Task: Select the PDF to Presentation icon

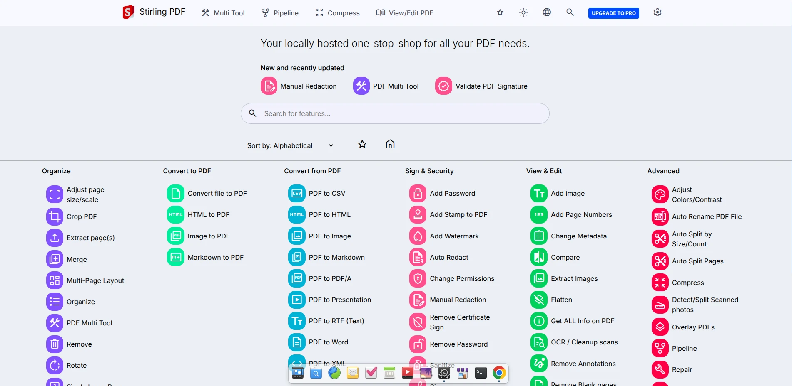Action: pos(297,300)
